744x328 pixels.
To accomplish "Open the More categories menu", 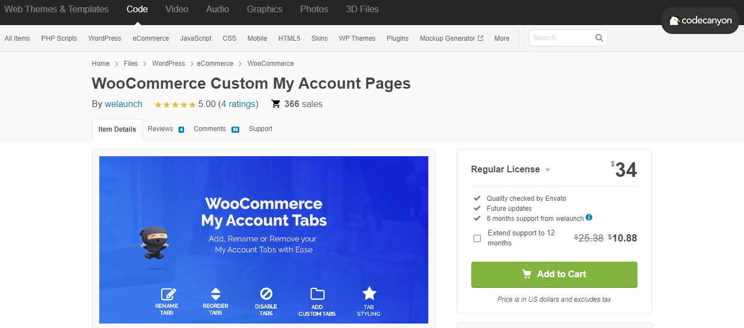I will pos(502,38).
